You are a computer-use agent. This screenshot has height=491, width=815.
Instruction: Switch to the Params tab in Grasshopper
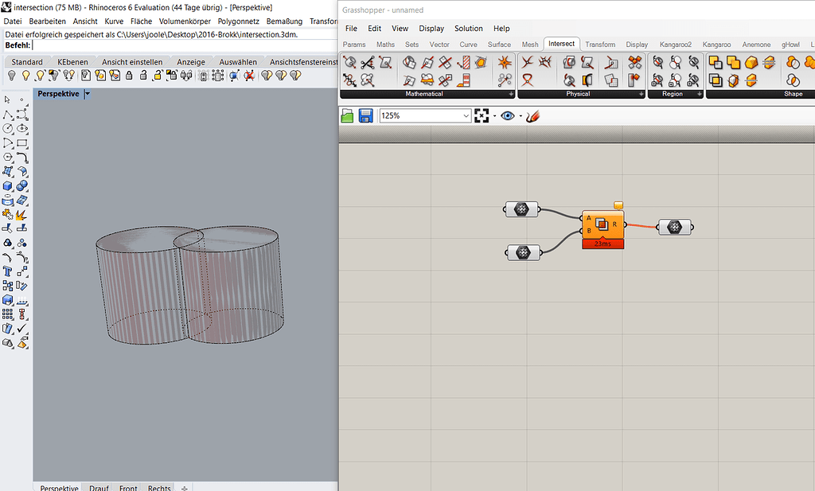pyautogui.click(x=353, y=45)
